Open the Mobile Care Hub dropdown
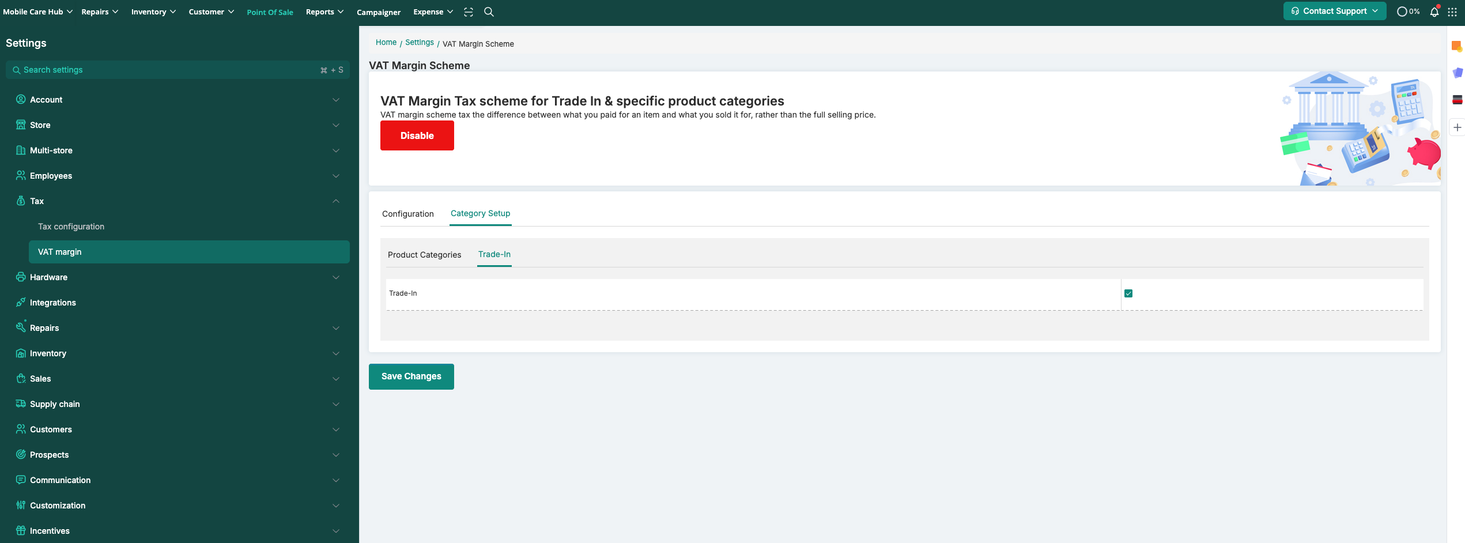Image resolution: width=1465 pixels, height=543 pixels. [x=37, y=12]
